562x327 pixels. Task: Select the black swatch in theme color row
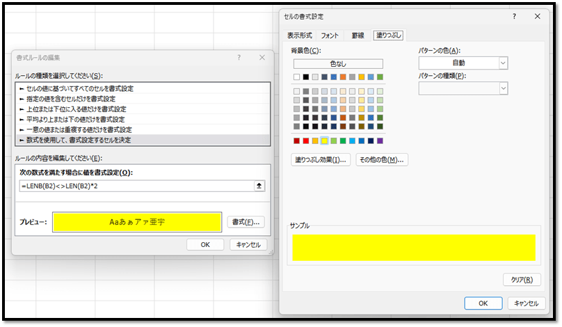pyautogui.click(x=307, y=77)
